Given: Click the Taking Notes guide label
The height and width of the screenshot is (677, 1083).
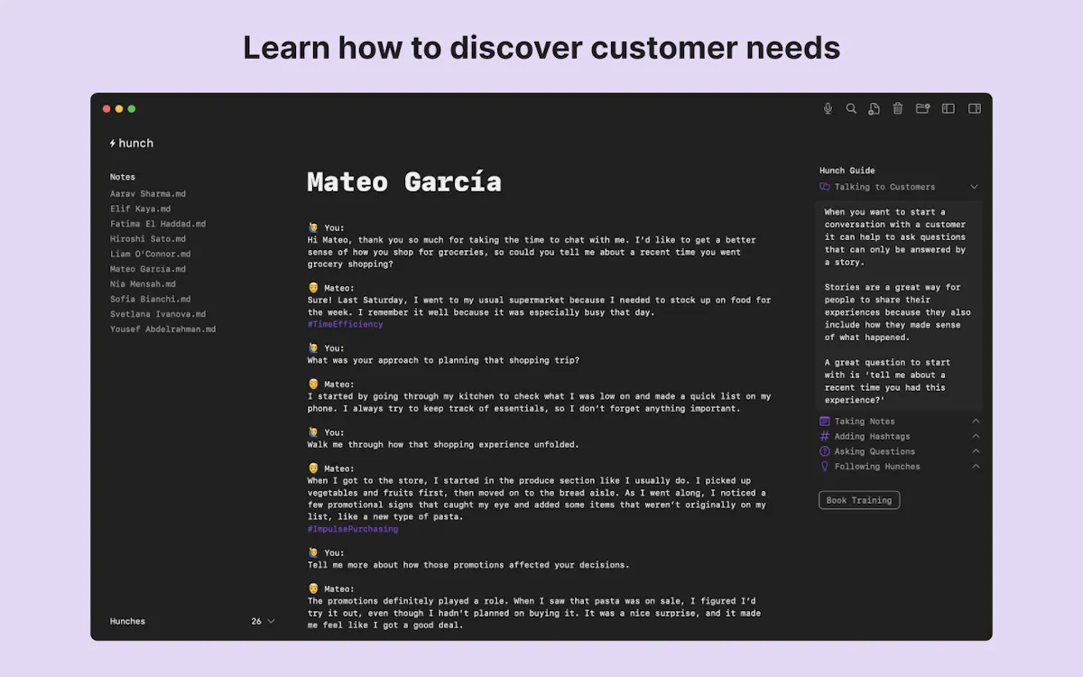Looking at the screenshot, I should point(865,422).
